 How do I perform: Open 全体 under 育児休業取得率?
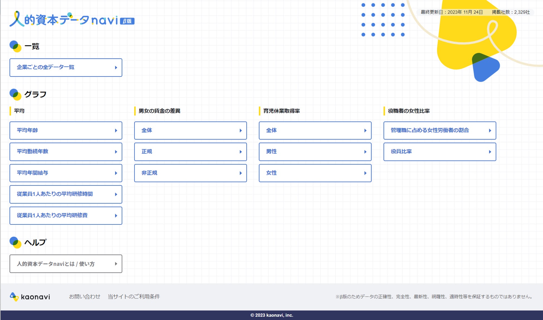pyautogui.click(x=315, y=130)
